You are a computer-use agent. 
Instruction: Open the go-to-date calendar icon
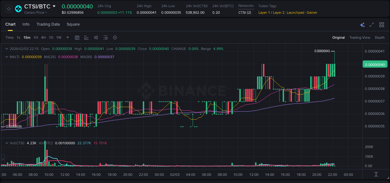(x=77, y=37)
